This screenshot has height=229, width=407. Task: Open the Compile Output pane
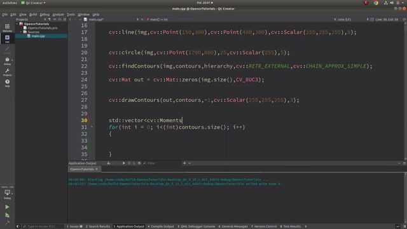coord(161,226)
